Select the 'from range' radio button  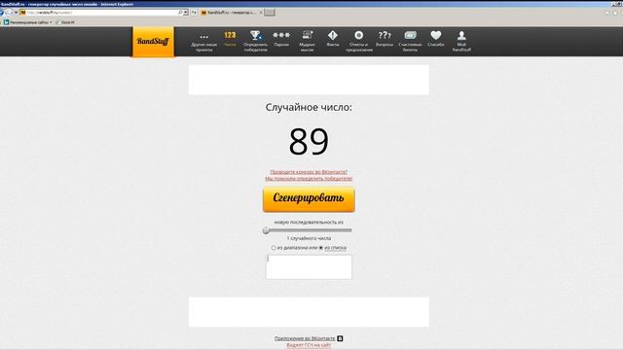tap(274, 248)
